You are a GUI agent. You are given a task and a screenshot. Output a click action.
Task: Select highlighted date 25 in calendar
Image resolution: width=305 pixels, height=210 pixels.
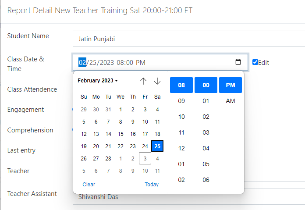point(157,146)
